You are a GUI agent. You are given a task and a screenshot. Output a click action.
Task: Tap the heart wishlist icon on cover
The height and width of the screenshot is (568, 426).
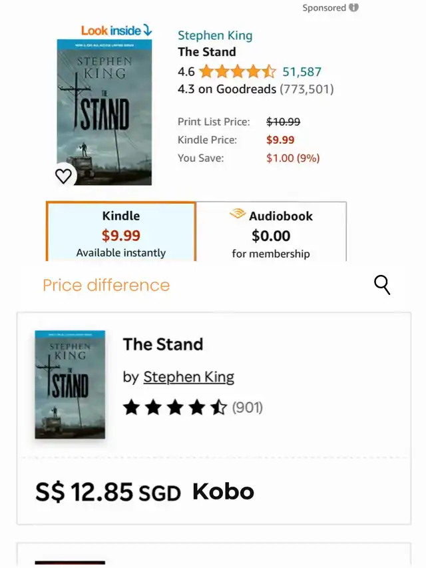[63, 176]
